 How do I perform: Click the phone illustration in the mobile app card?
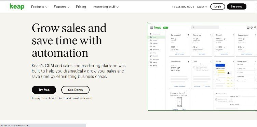179,102
